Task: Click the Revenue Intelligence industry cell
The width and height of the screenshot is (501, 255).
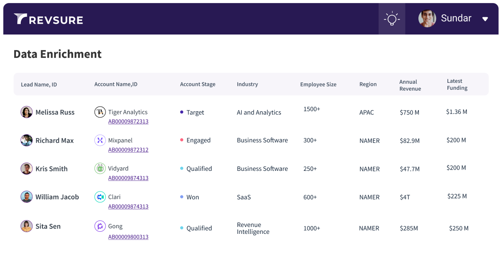Action: pyautogui.click(x=253, y=228)
